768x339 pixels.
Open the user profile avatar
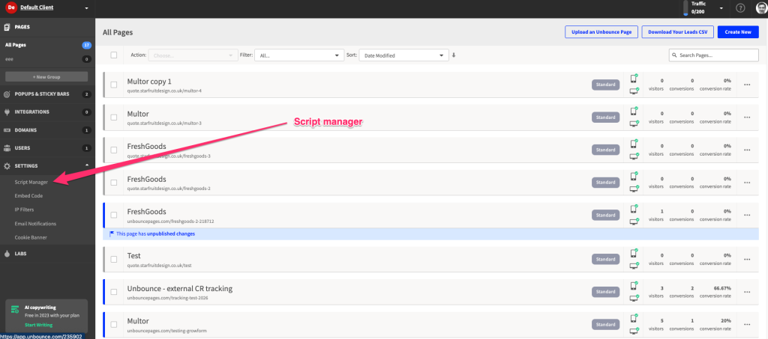760,8
